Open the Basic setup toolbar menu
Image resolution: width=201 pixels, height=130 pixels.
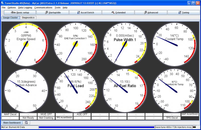20,13
